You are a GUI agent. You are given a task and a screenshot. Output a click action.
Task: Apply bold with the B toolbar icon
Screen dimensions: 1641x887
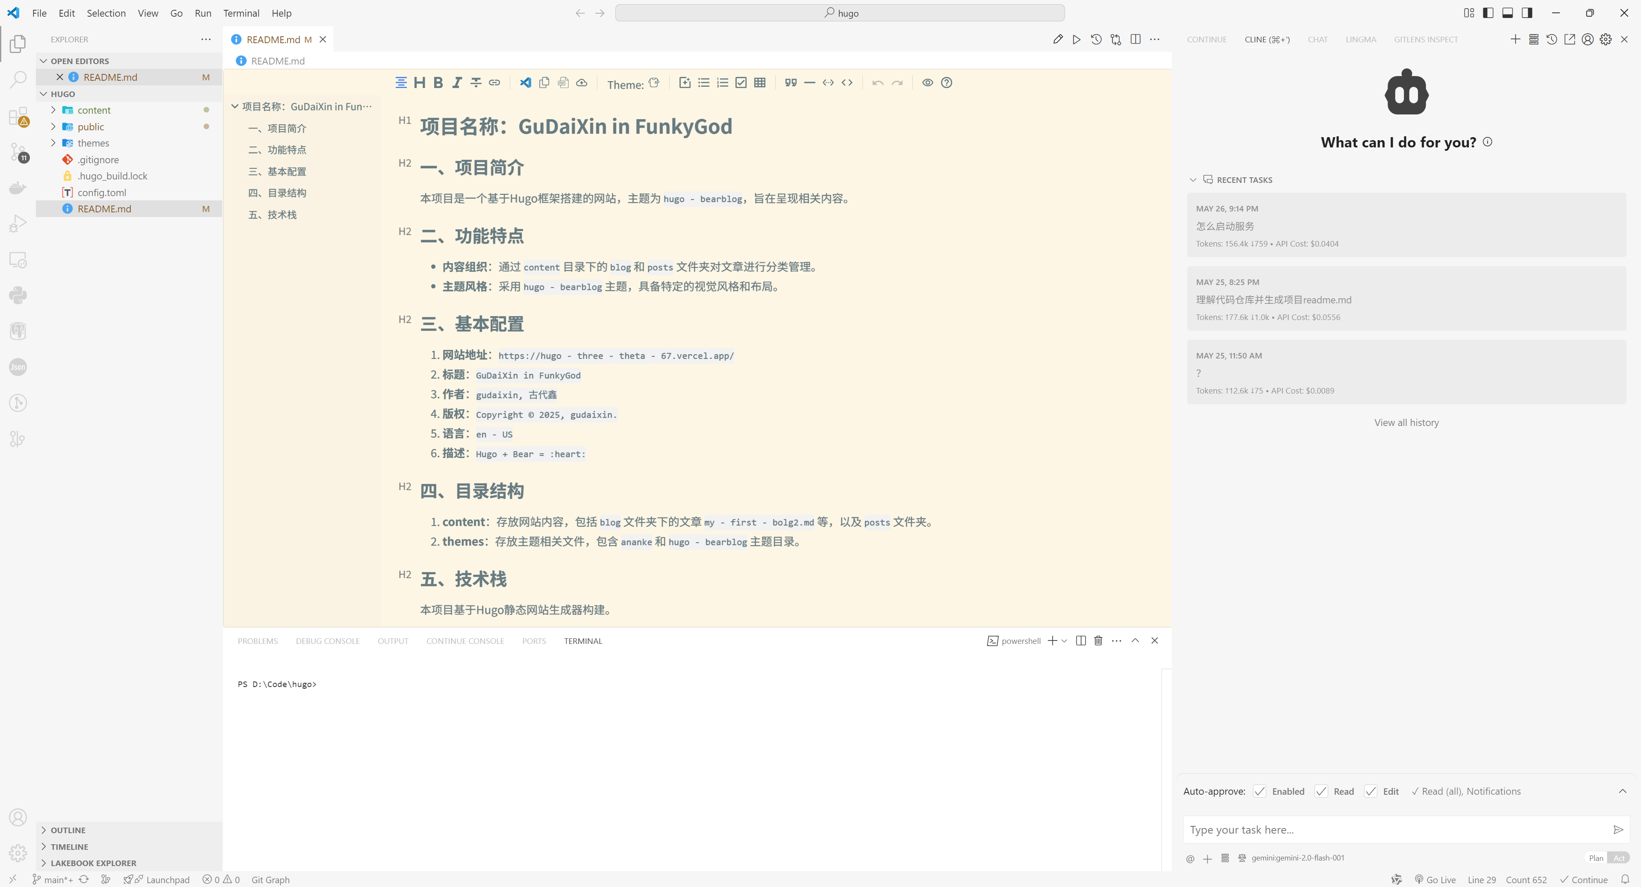point(438,83)
